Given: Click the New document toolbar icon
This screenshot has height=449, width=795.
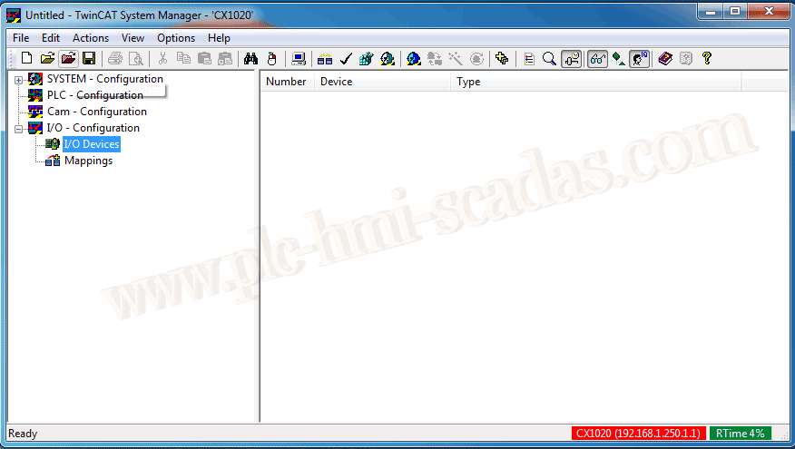Looking at the screenshot, I should pos(26,59).
